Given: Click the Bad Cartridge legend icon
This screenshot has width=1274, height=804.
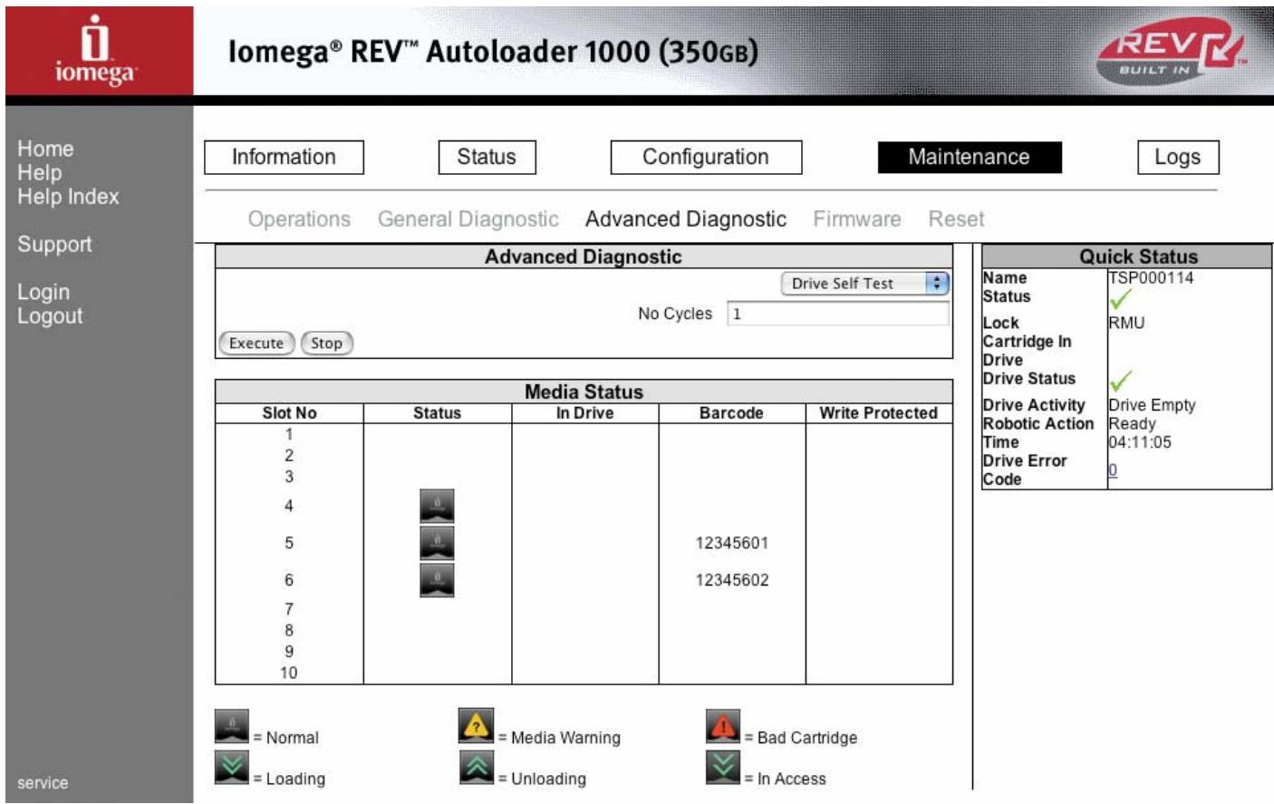Looking at the screenshot, I should pyautogui.click(x=723, y=727).
